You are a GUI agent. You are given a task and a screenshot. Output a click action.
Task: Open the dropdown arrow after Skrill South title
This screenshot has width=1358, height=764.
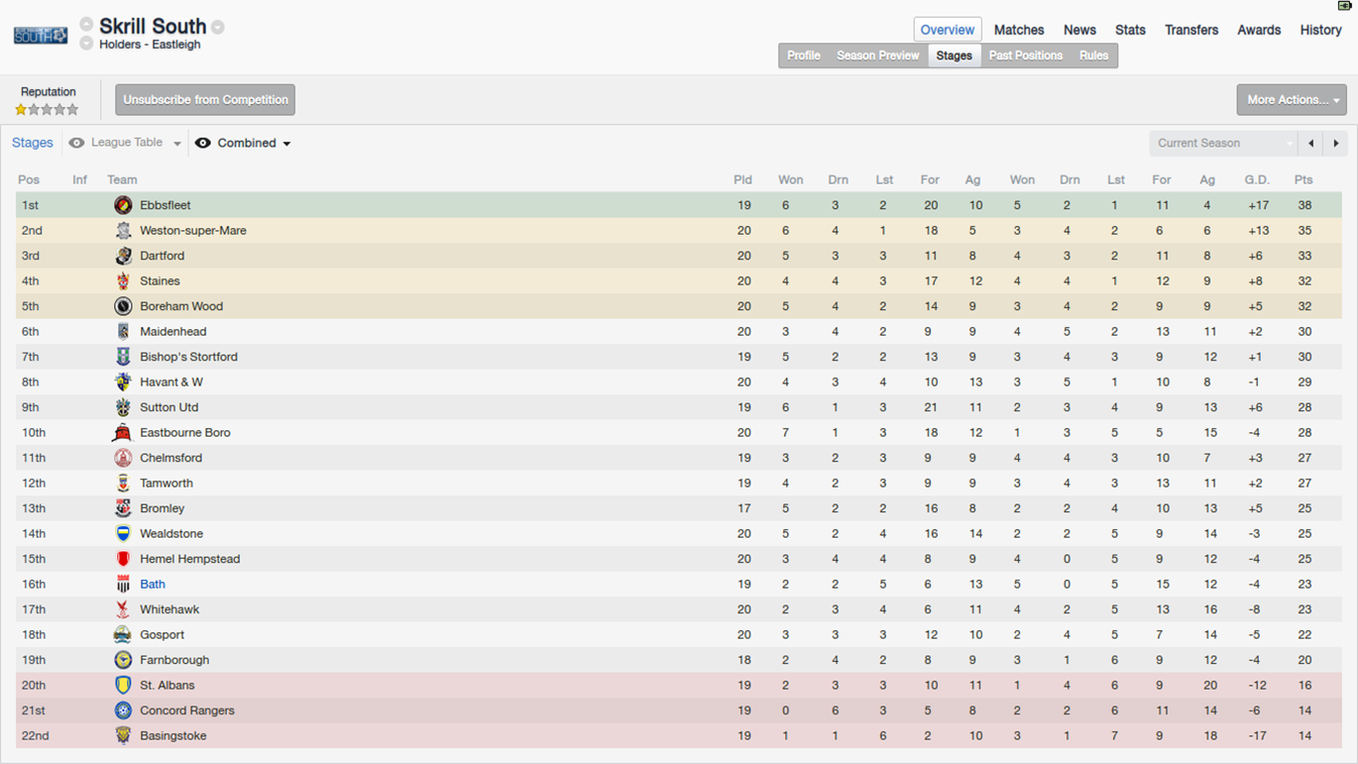pos(218,28)
